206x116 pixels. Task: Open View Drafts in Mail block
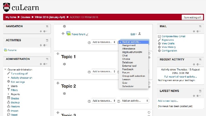[x=168, y=44]
